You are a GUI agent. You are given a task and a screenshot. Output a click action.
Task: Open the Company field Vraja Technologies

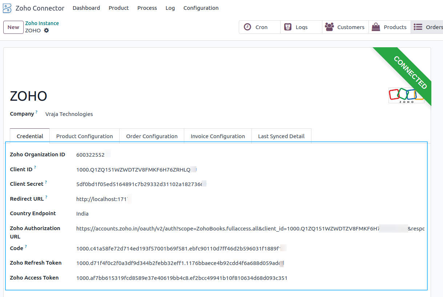click(69, 114)
